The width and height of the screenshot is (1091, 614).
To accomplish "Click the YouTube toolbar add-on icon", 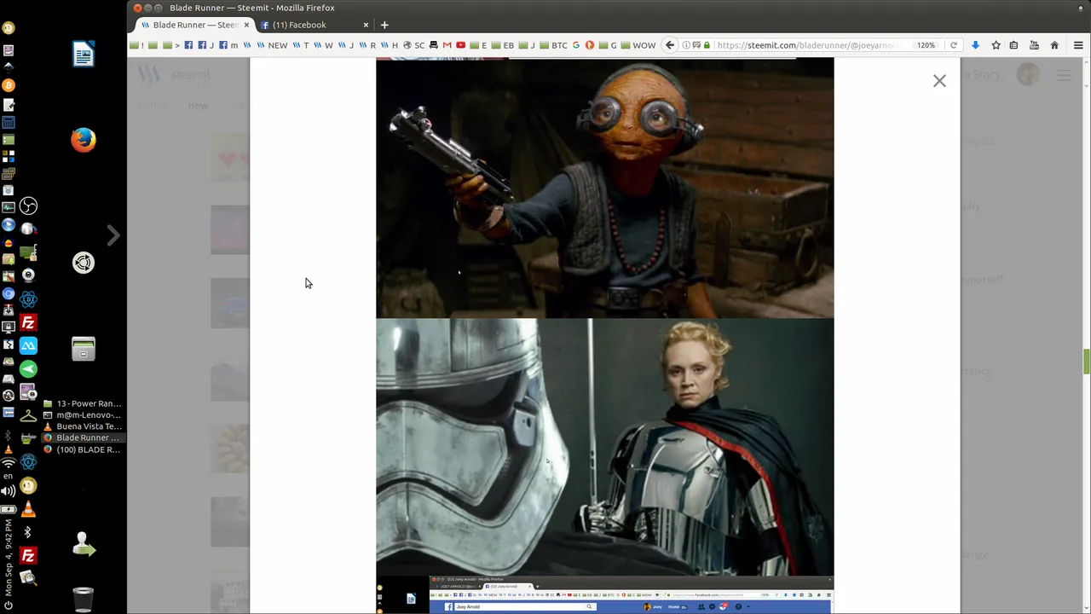I will [x=1034, y=45].
